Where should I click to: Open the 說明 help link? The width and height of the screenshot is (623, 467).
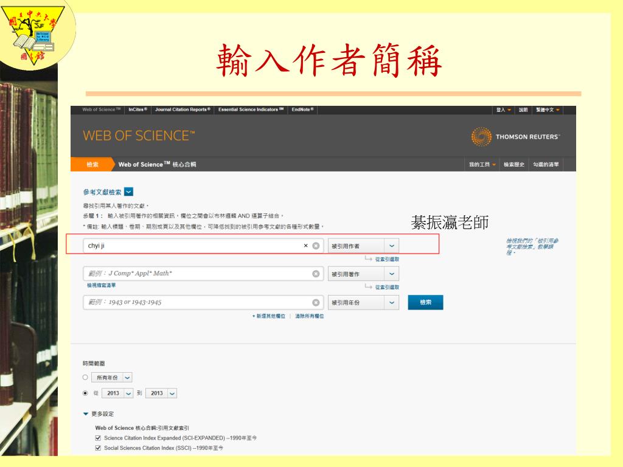pos(523,110)
